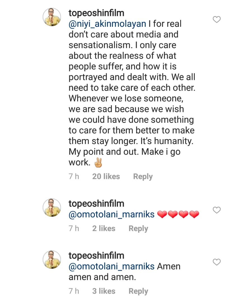View who gave the 20 likes

106,177
